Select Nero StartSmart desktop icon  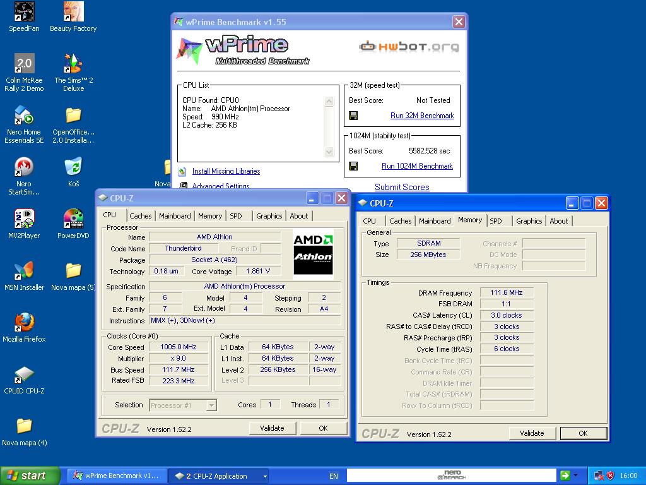(x=24, y=176)
